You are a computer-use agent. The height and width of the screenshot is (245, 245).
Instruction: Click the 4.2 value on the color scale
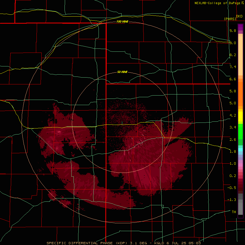pyautogui.click(x=233, y=115)
